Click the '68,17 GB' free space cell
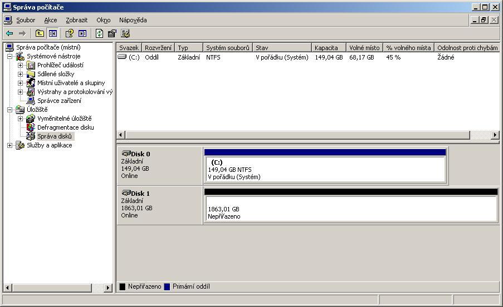This screenshot has height=307, width=503. tap(362, 57)
